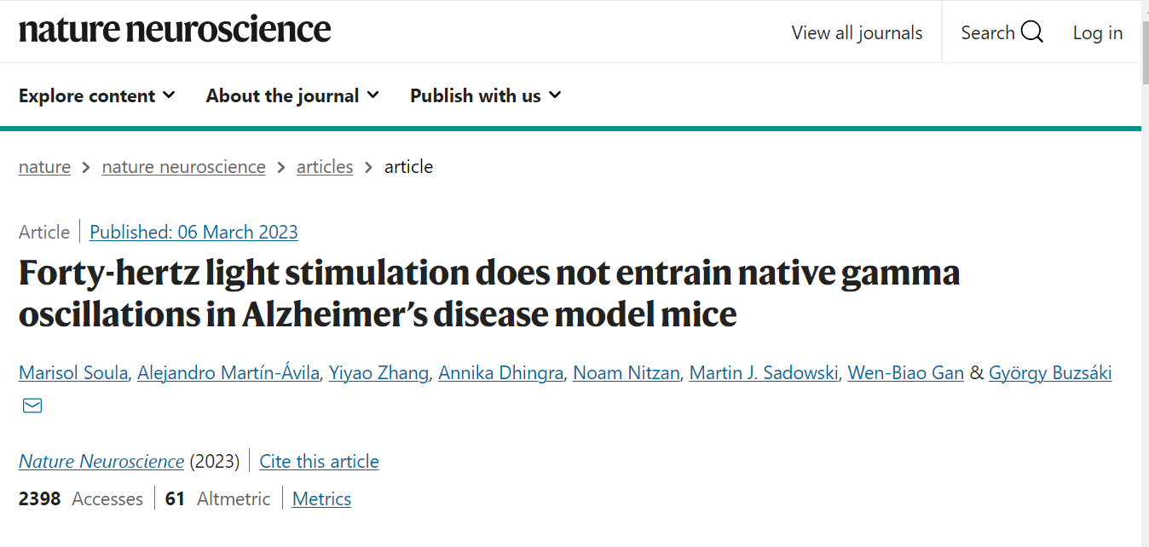This screenshot has width=1149, height=547.
Task: Click the italic Nature Neuroscience journal link
Action: [x=101, y=461]
